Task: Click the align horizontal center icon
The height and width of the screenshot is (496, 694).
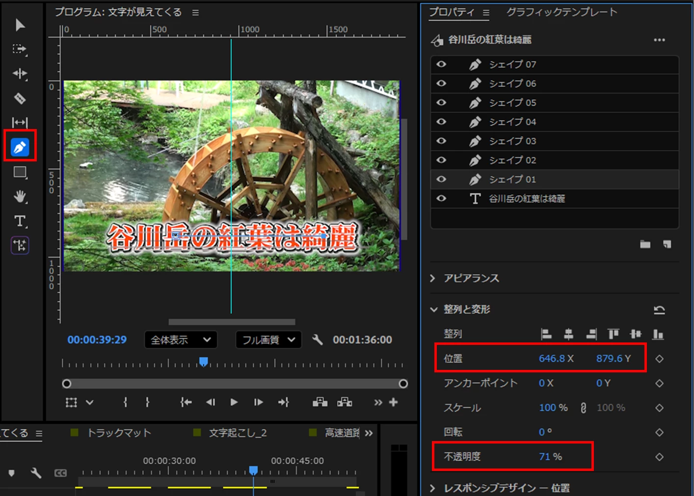Action: (x=568, y=334)
